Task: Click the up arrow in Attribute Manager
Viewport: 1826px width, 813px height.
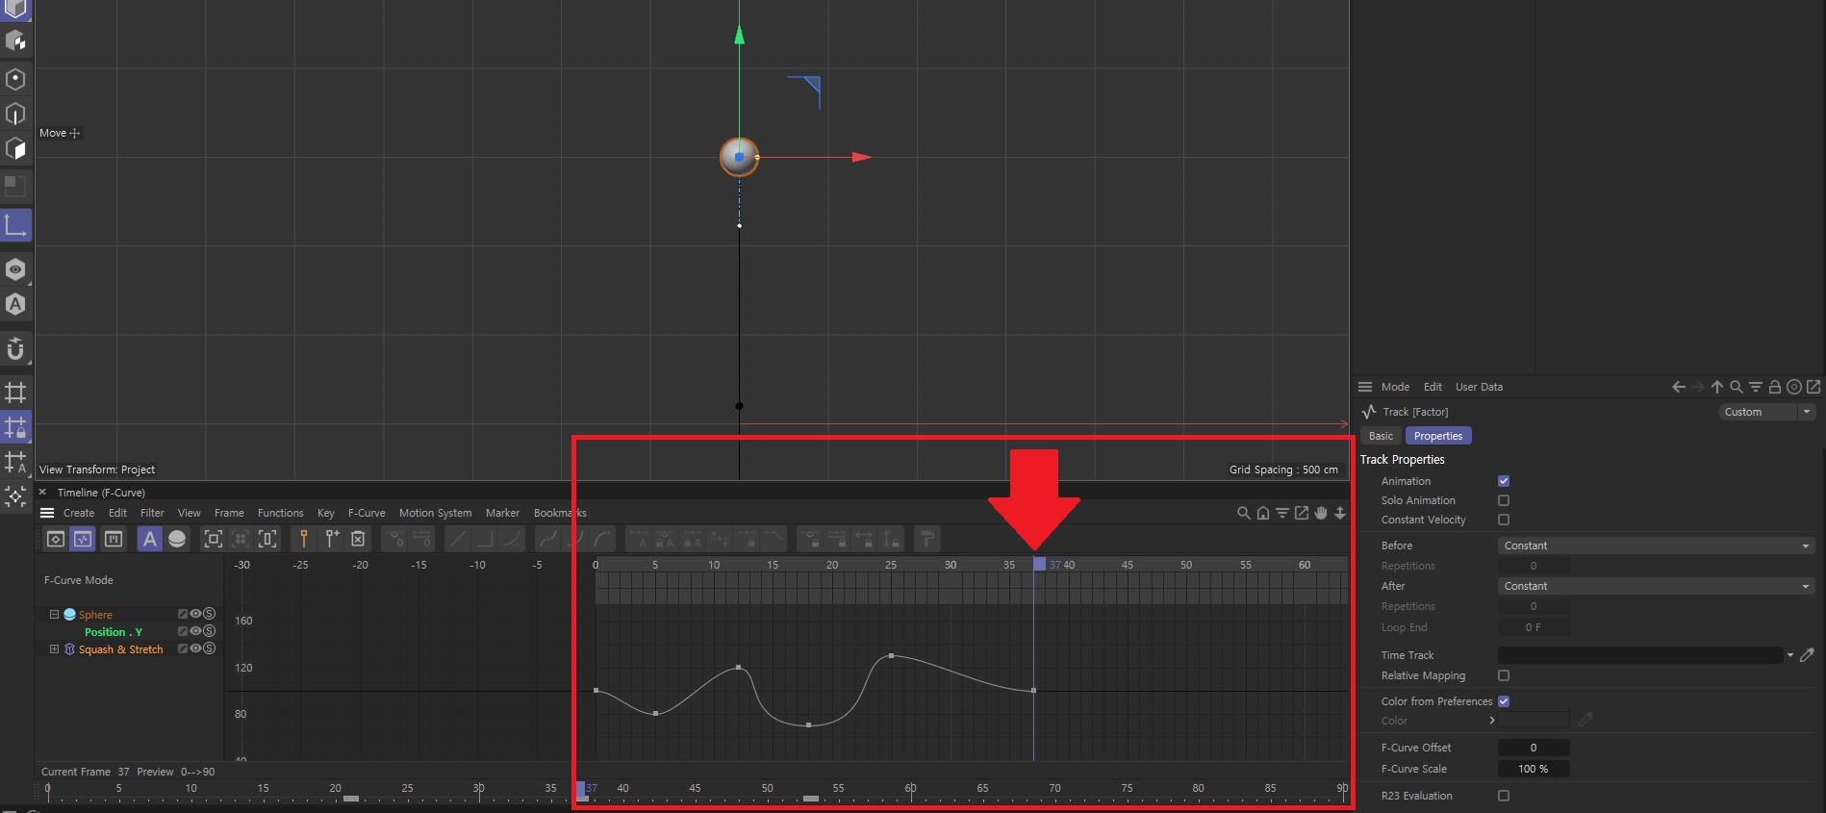Action: tap(1717, 387)
